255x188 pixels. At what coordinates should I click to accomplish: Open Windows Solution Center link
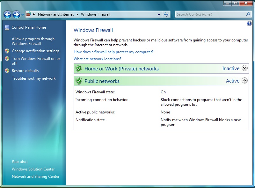pyautogui.click(x=33, y=169)
